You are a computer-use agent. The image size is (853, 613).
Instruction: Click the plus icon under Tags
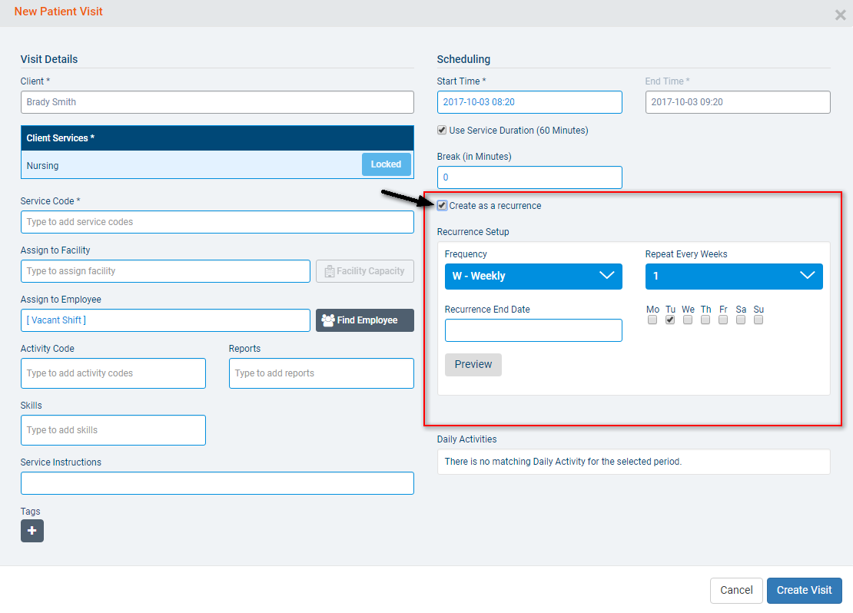32,531
